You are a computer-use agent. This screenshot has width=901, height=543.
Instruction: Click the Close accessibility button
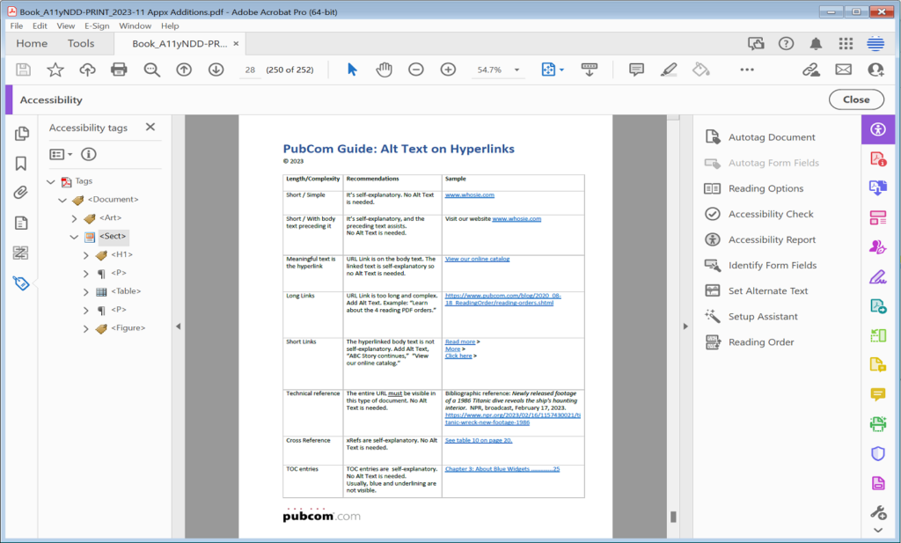(x=856, y=99)
